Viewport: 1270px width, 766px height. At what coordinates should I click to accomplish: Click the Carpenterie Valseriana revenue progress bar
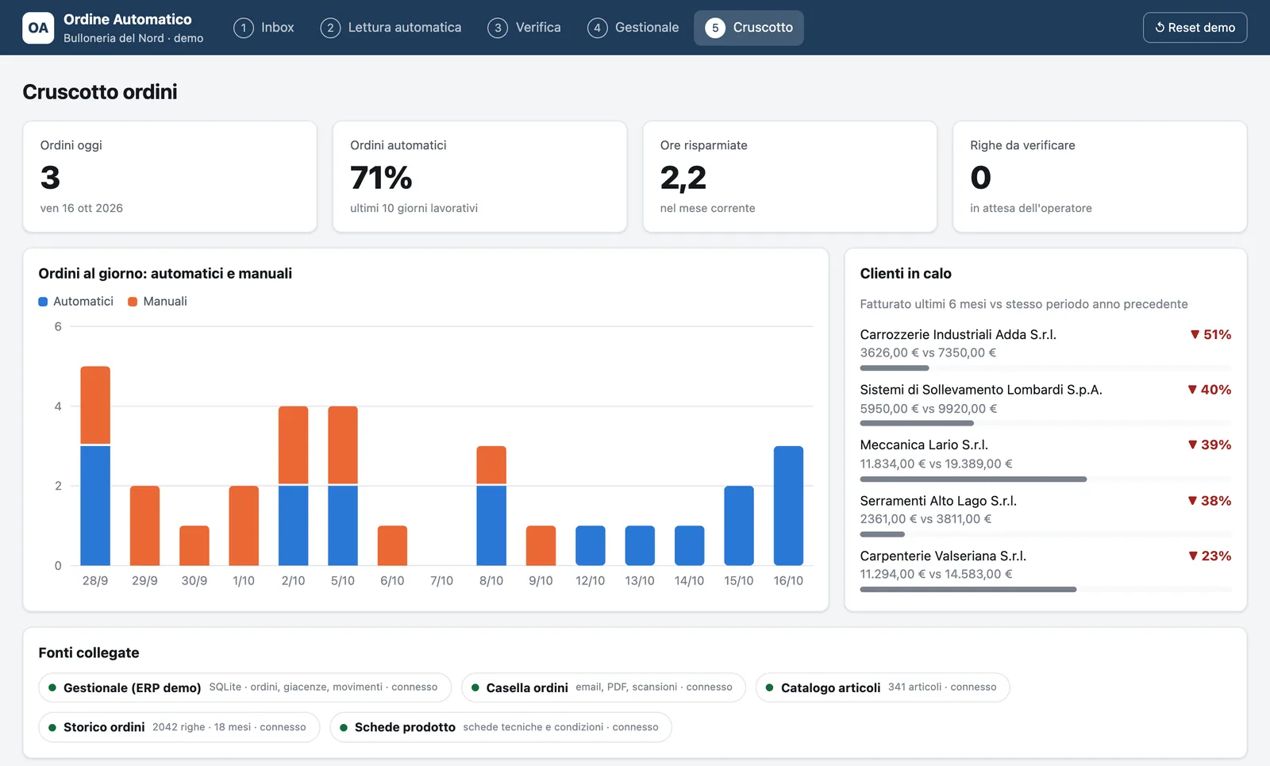pos(1046,590)
